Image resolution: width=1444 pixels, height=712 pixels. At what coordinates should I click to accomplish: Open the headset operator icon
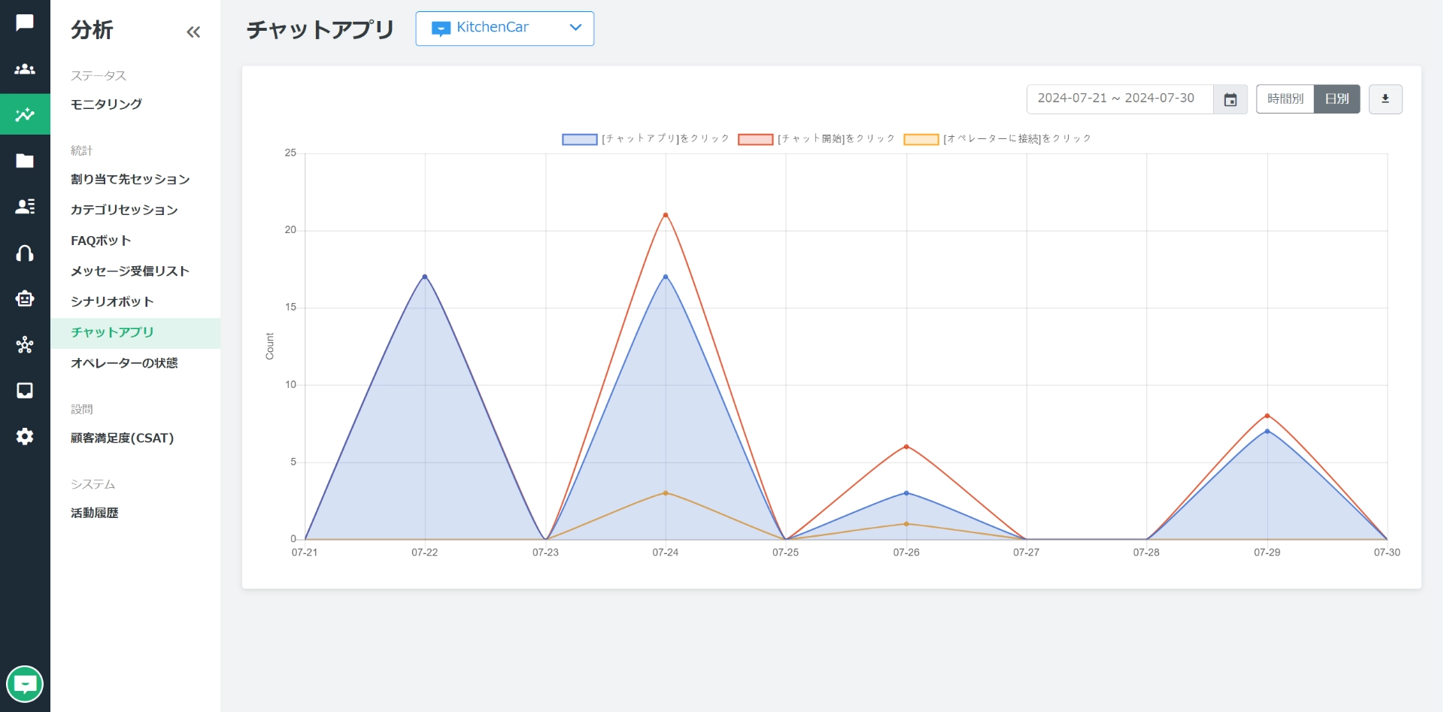tap(25, 253)
